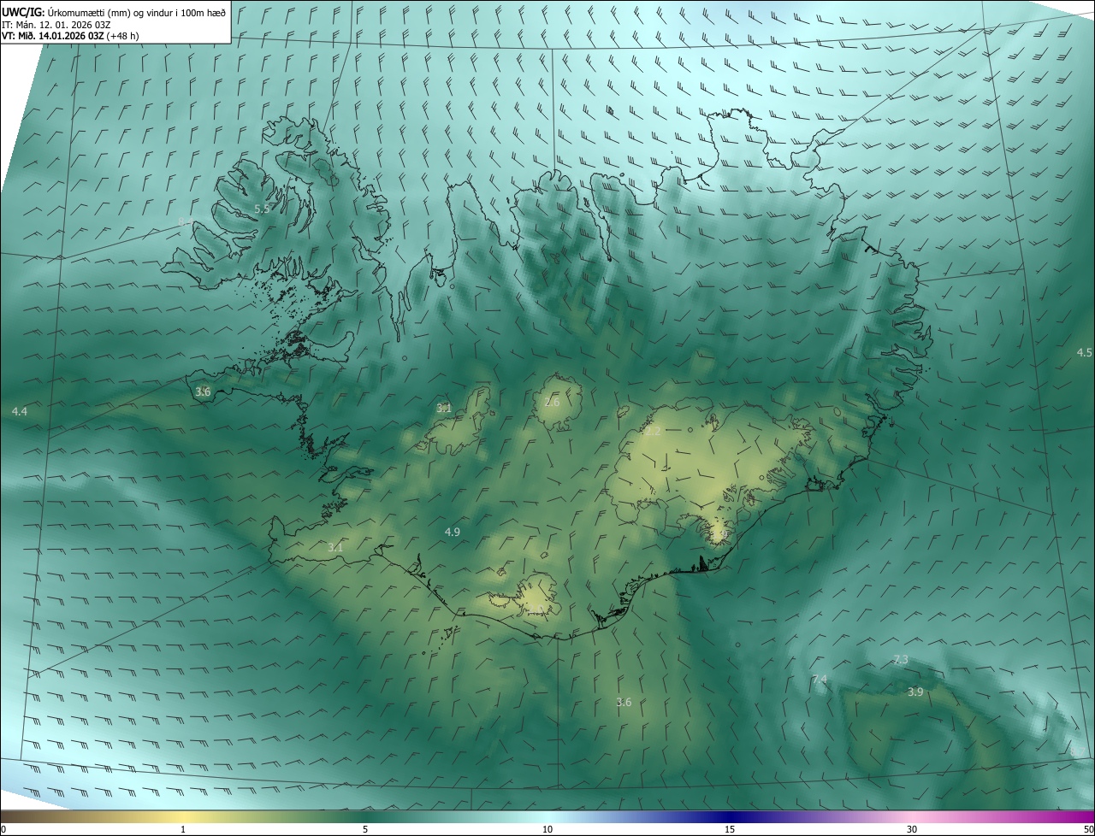Viewport: 1095px width, 836px height.
Task: Click the 3.9 value over the southeastern sea
Action: (x=915, y=692)
